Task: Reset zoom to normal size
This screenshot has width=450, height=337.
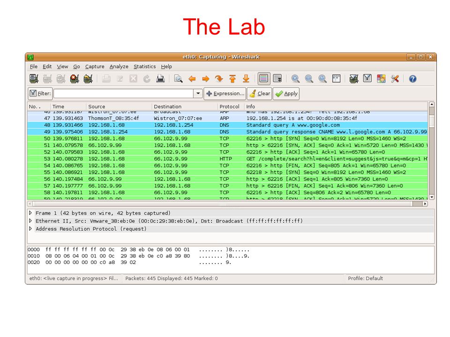Action: [x=322, y=79]
